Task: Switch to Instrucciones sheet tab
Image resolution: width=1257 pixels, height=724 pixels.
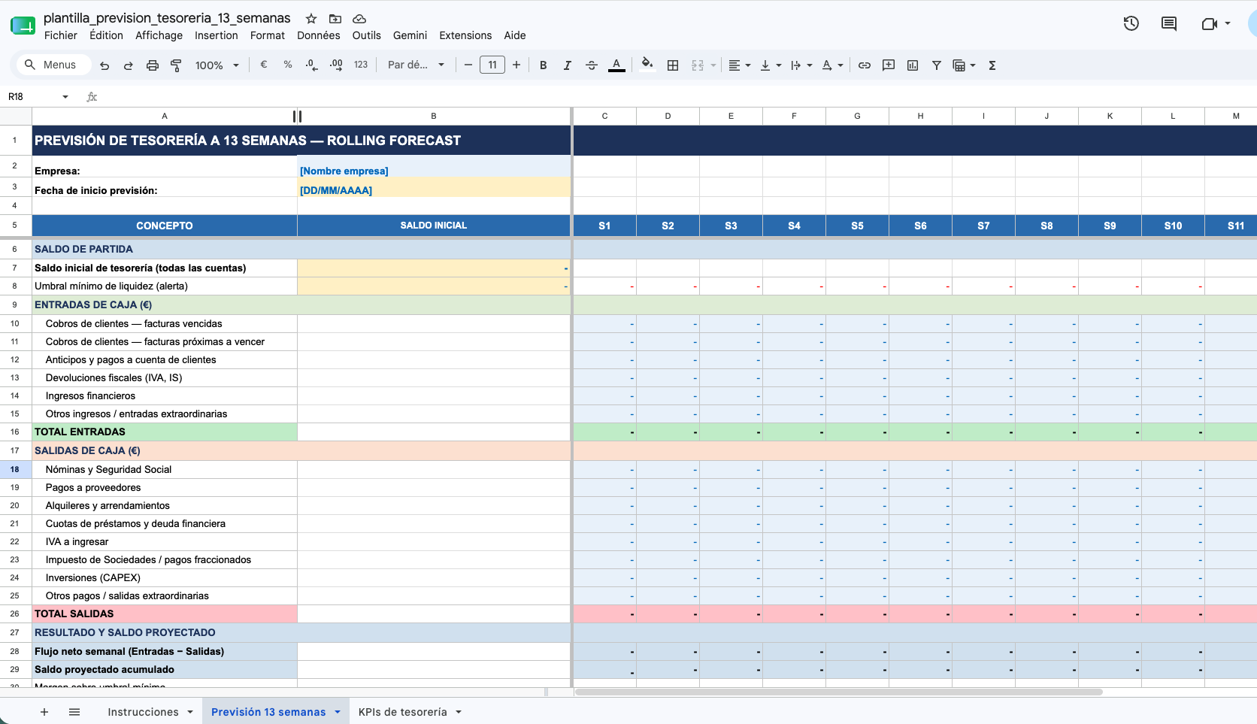Action: pyautogui.click(x=143, y=712)
